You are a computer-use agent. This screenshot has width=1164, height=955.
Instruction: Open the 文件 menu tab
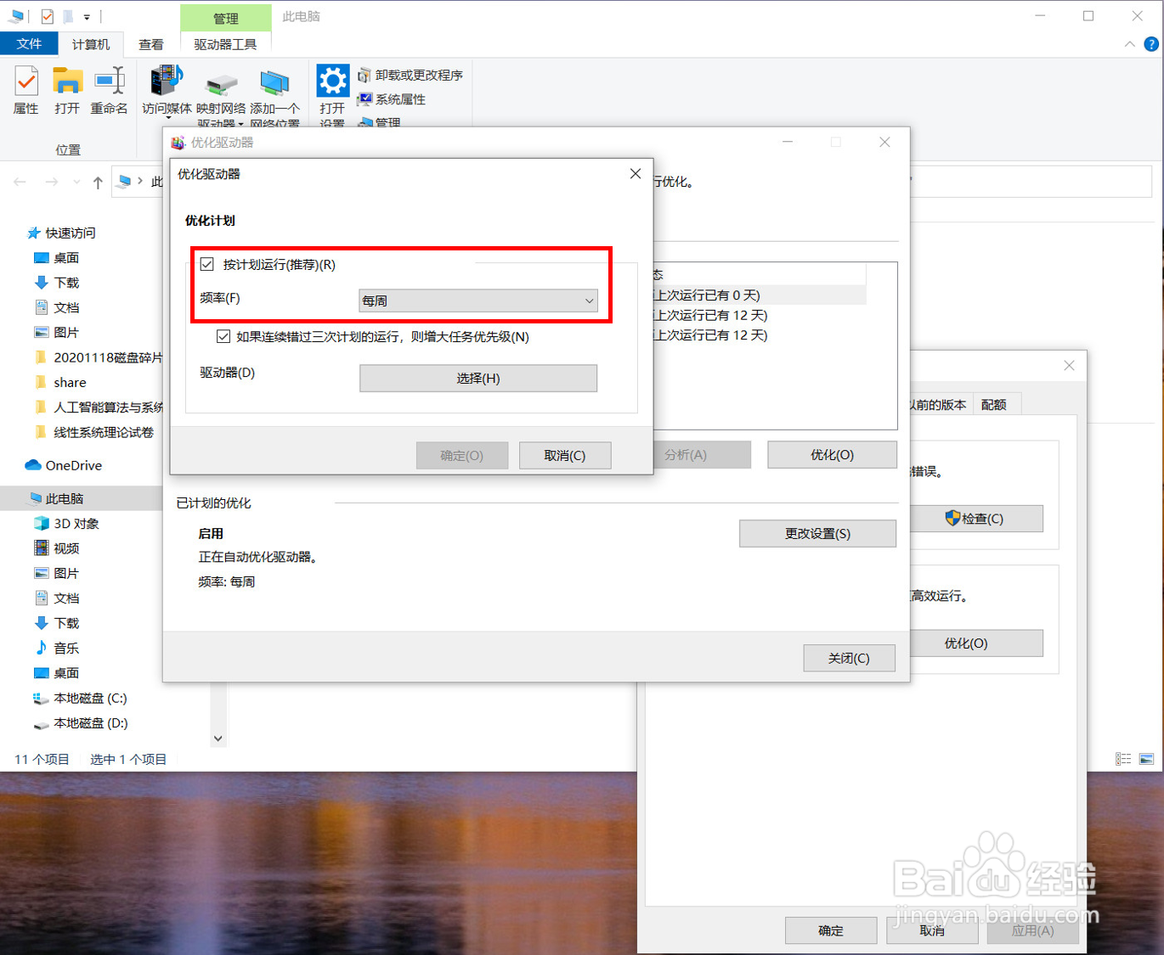click(x=29, y=44)
